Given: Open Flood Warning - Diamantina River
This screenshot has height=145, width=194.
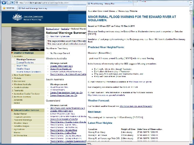Looking at the screenshot, I should (66, 136).
